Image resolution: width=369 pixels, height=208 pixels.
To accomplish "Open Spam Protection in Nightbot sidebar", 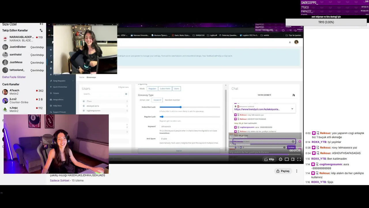I will tap(60, 87).
